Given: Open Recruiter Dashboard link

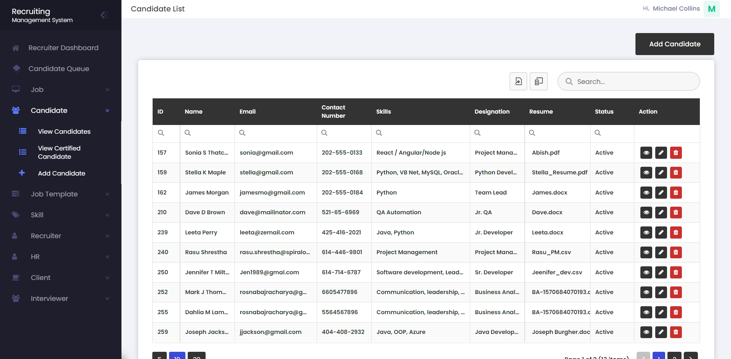Looking at the screenshot, I should point(63,48).
